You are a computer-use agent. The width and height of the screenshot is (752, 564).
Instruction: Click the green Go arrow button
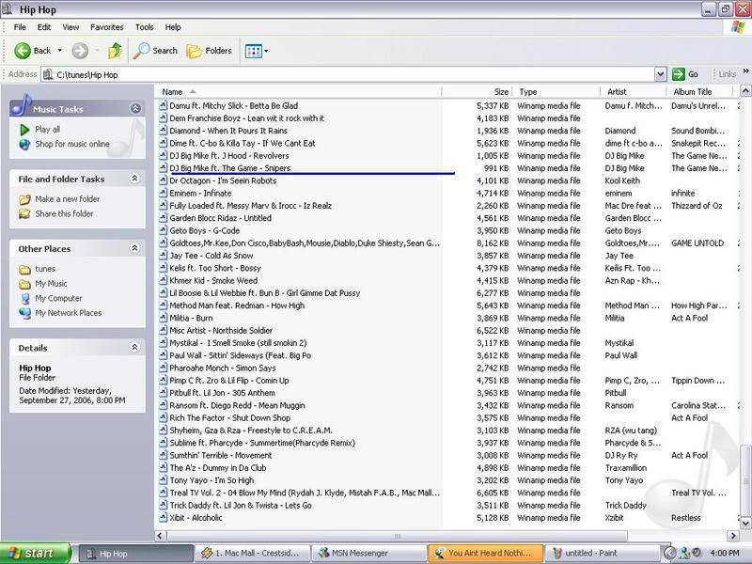[x=678, y=74]
